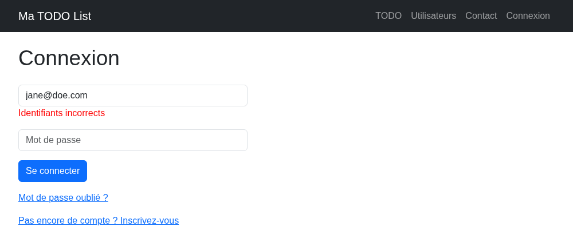Click into the Mot de passe field
Viewport: 573px width, 246px height.
[133, 140]
